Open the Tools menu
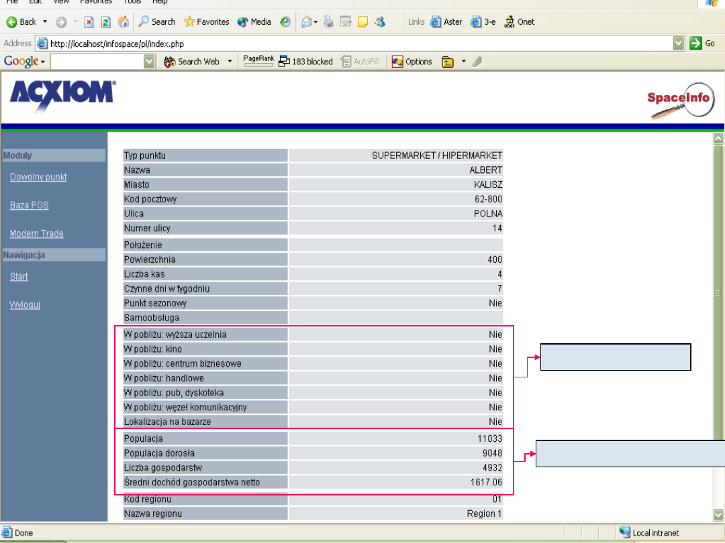The height and width of the screenshot is (543, 725). coord(132,2)
